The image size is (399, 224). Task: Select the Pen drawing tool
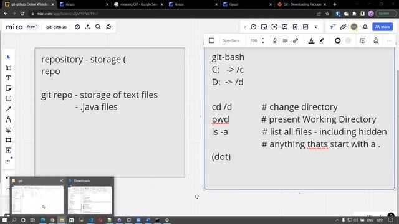(8, 119)
